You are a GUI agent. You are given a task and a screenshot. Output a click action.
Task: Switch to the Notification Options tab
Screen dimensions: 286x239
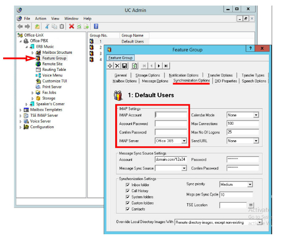coord(184,75)
